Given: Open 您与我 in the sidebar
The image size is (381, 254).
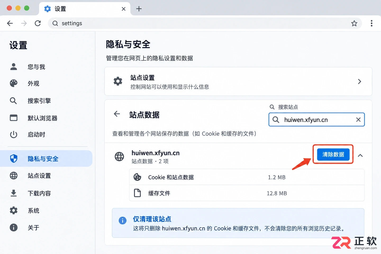Looking at the screenshot, I should [37, 67].
